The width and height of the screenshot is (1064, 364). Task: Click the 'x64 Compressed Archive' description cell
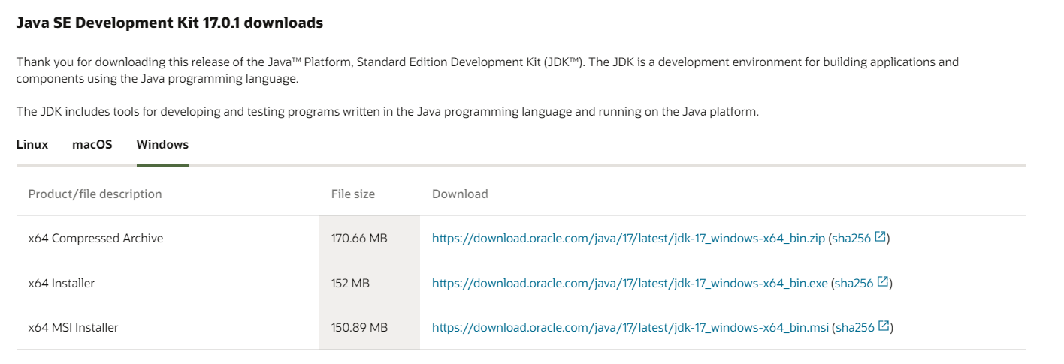tap(168, 239)
